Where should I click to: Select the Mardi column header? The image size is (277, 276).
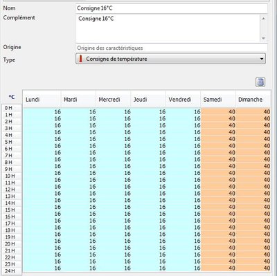click(x=78, y=100)
